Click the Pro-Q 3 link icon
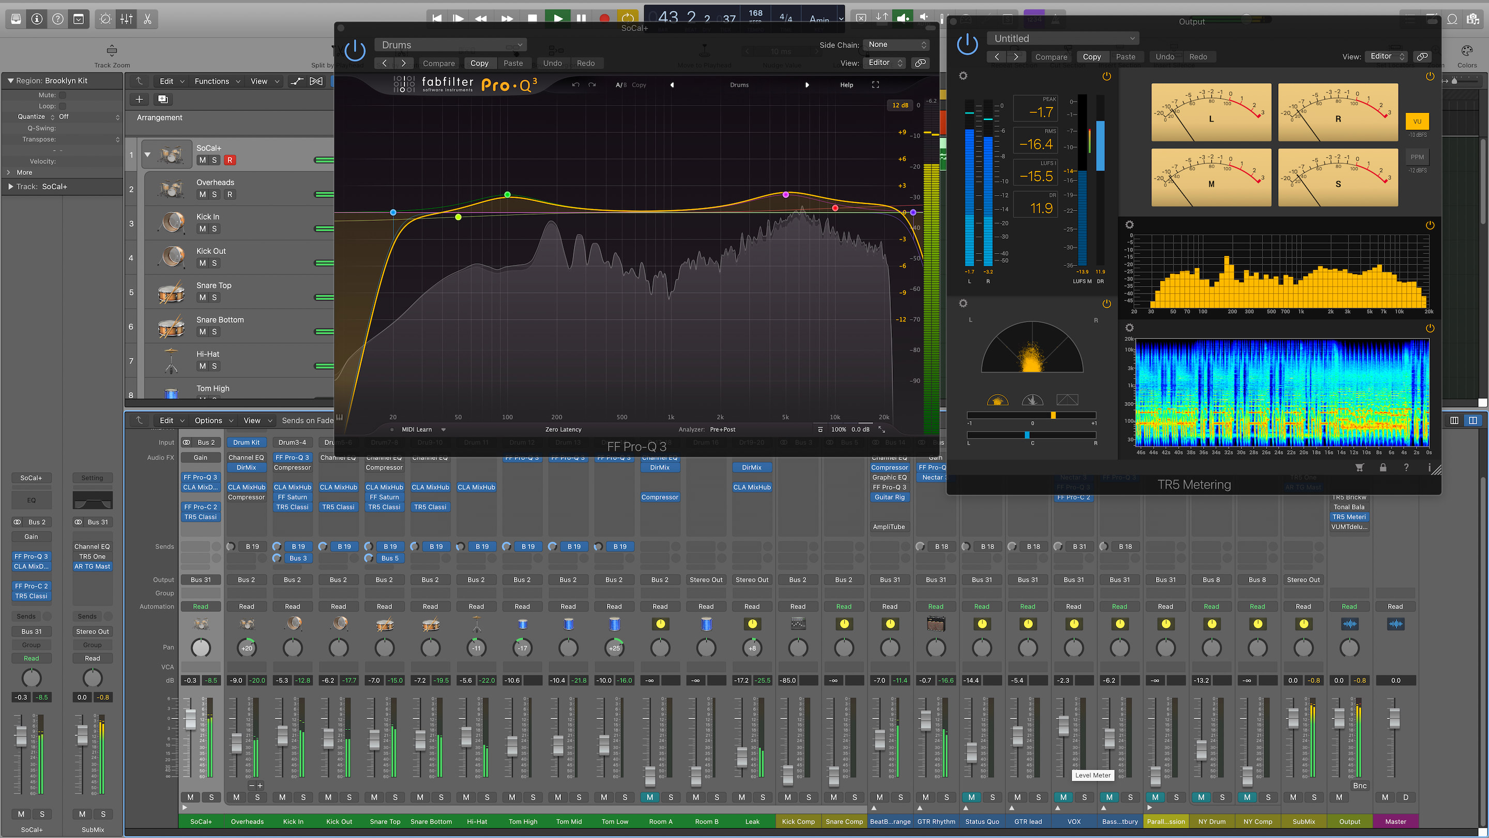The image size is (1489, 838). 920,63
